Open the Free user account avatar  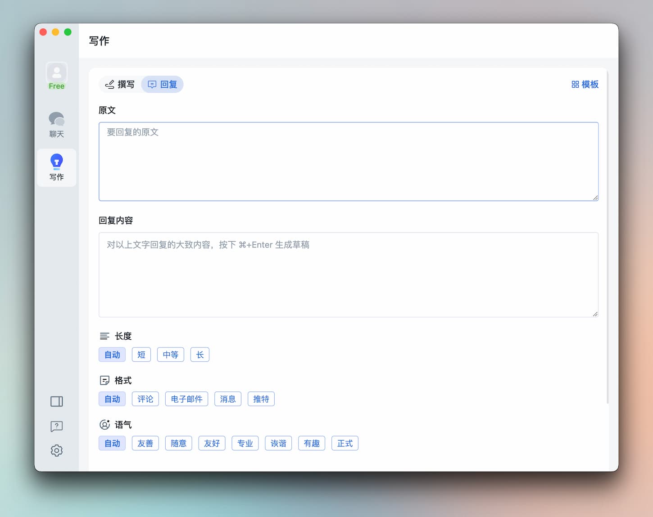click(x=57, y=76)
